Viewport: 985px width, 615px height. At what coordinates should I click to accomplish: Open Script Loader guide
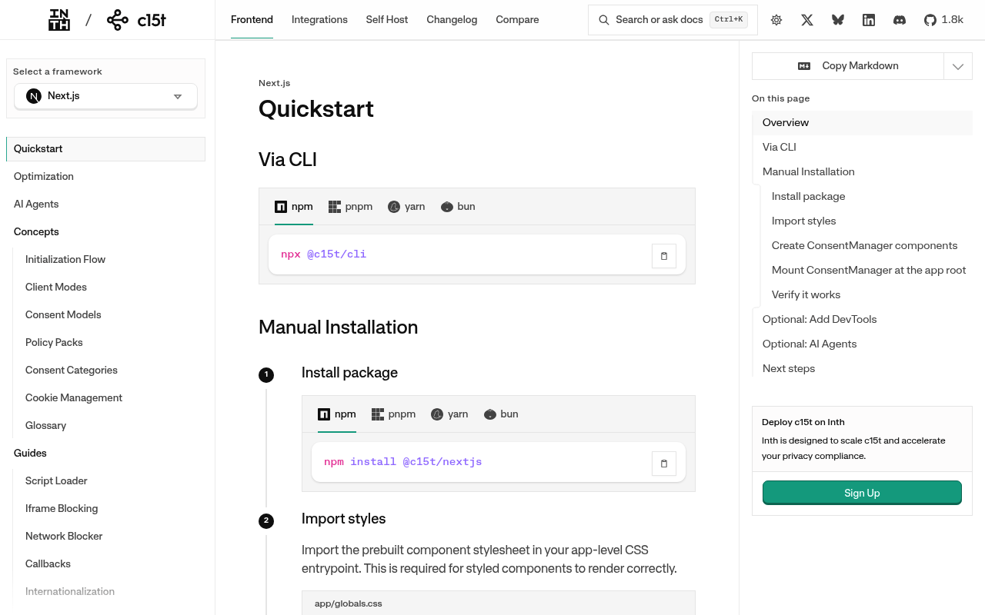coord(56,481)
